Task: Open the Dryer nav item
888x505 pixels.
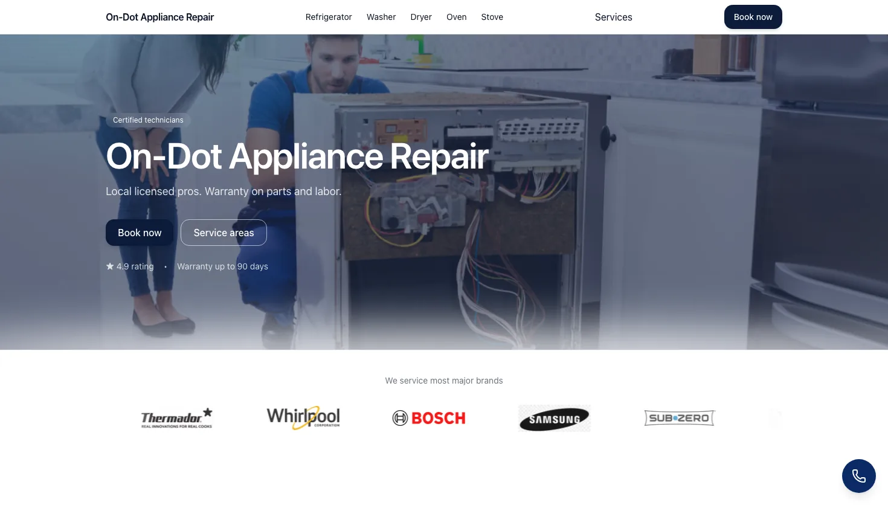Action: pyautogui.click(x=421, y=17)
